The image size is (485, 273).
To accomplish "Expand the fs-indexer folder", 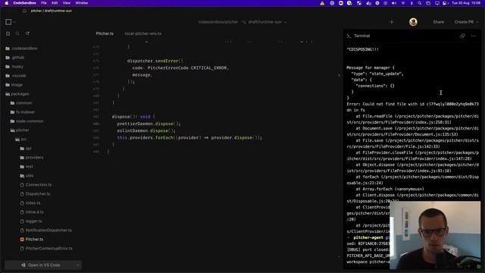I will 23,112.
